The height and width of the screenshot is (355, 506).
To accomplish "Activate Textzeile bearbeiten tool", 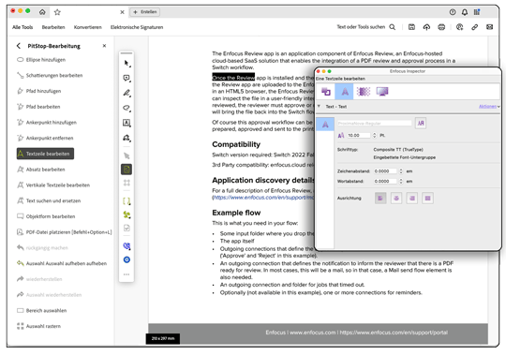I will coord(45,154).
